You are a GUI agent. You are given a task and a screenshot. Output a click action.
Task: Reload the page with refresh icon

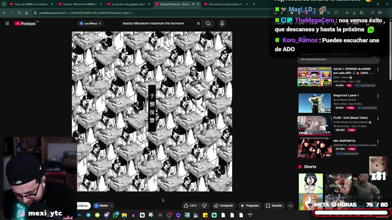(19, 13)
